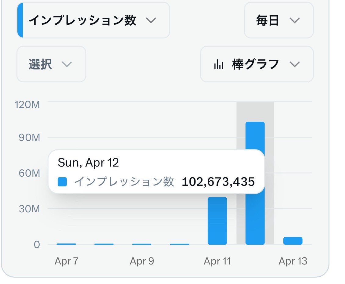
Task: Click the chevron next to 選択
Action: [67, 64]
